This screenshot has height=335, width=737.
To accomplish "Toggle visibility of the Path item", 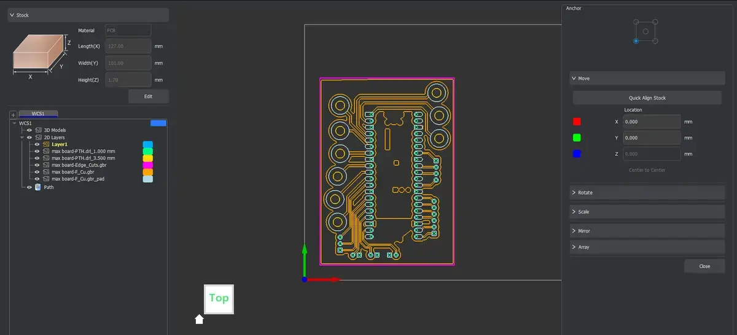I will pos(29,187).
